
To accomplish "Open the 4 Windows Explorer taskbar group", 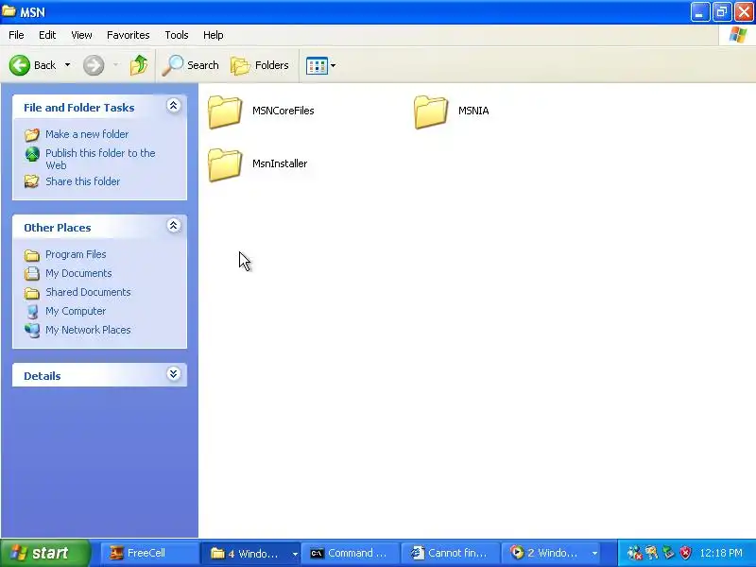I will click(249, 553).
